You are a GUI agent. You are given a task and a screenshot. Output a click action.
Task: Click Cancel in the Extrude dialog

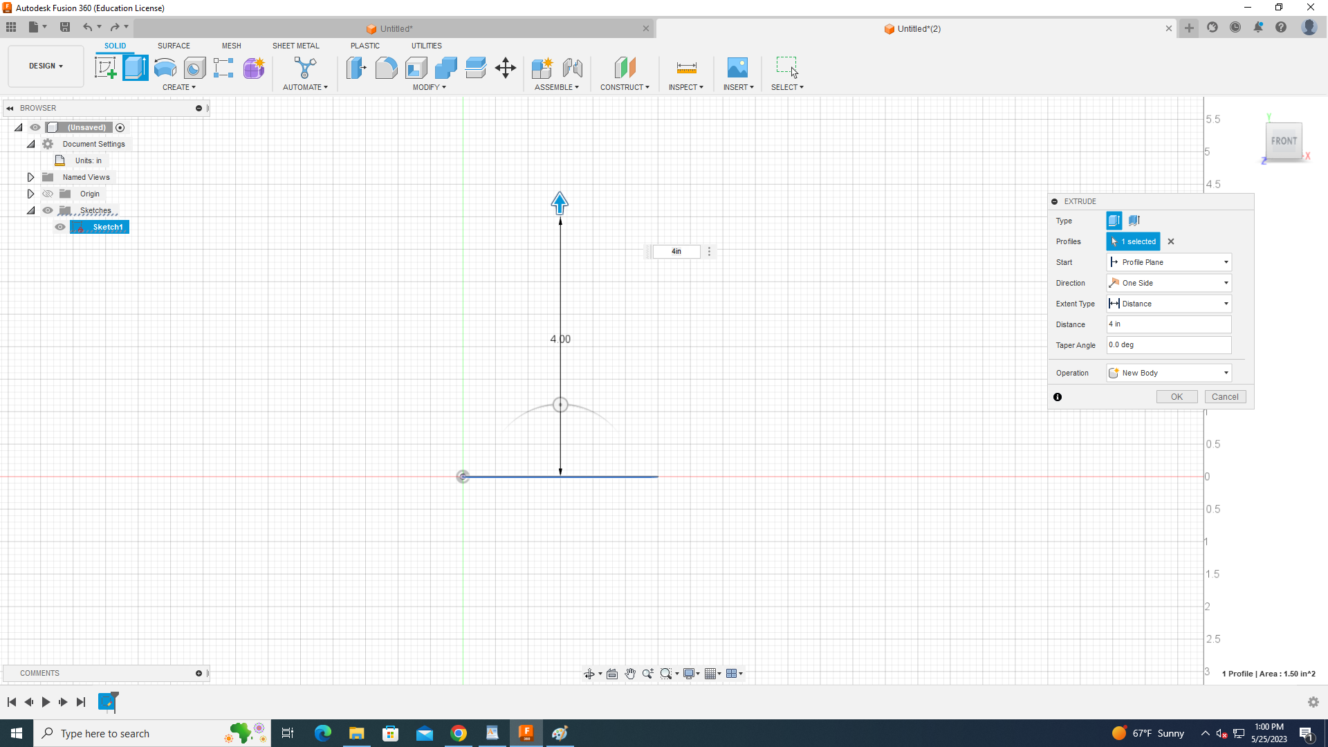[x=1225, y=397]
